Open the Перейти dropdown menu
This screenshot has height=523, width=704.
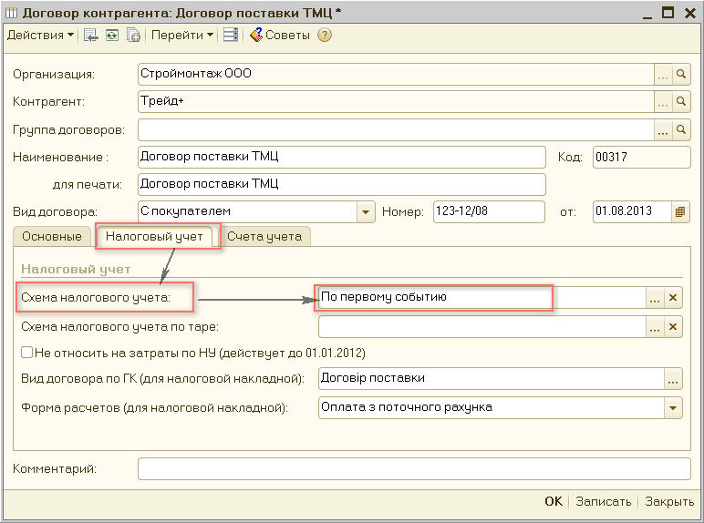pyautogui.click(x=182, y=36)
